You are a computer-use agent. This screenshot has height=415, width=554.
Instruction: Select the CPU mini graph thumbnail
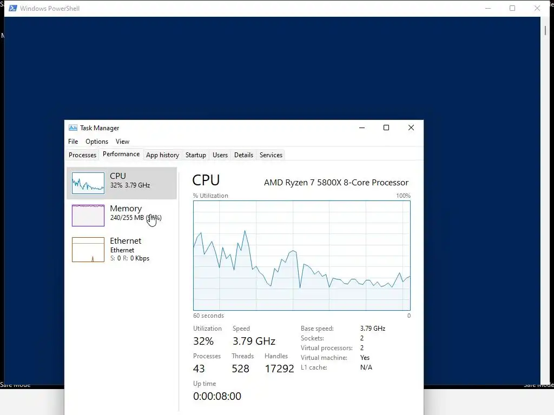click(88, 183)
